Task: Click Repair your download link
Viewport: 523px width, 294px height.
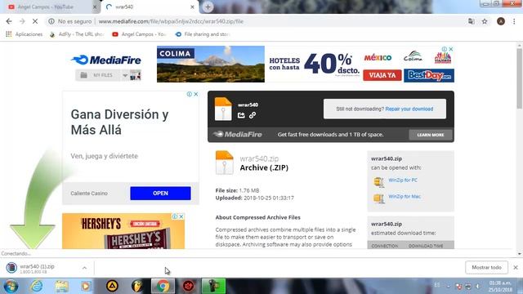Action: click(409, 109)
